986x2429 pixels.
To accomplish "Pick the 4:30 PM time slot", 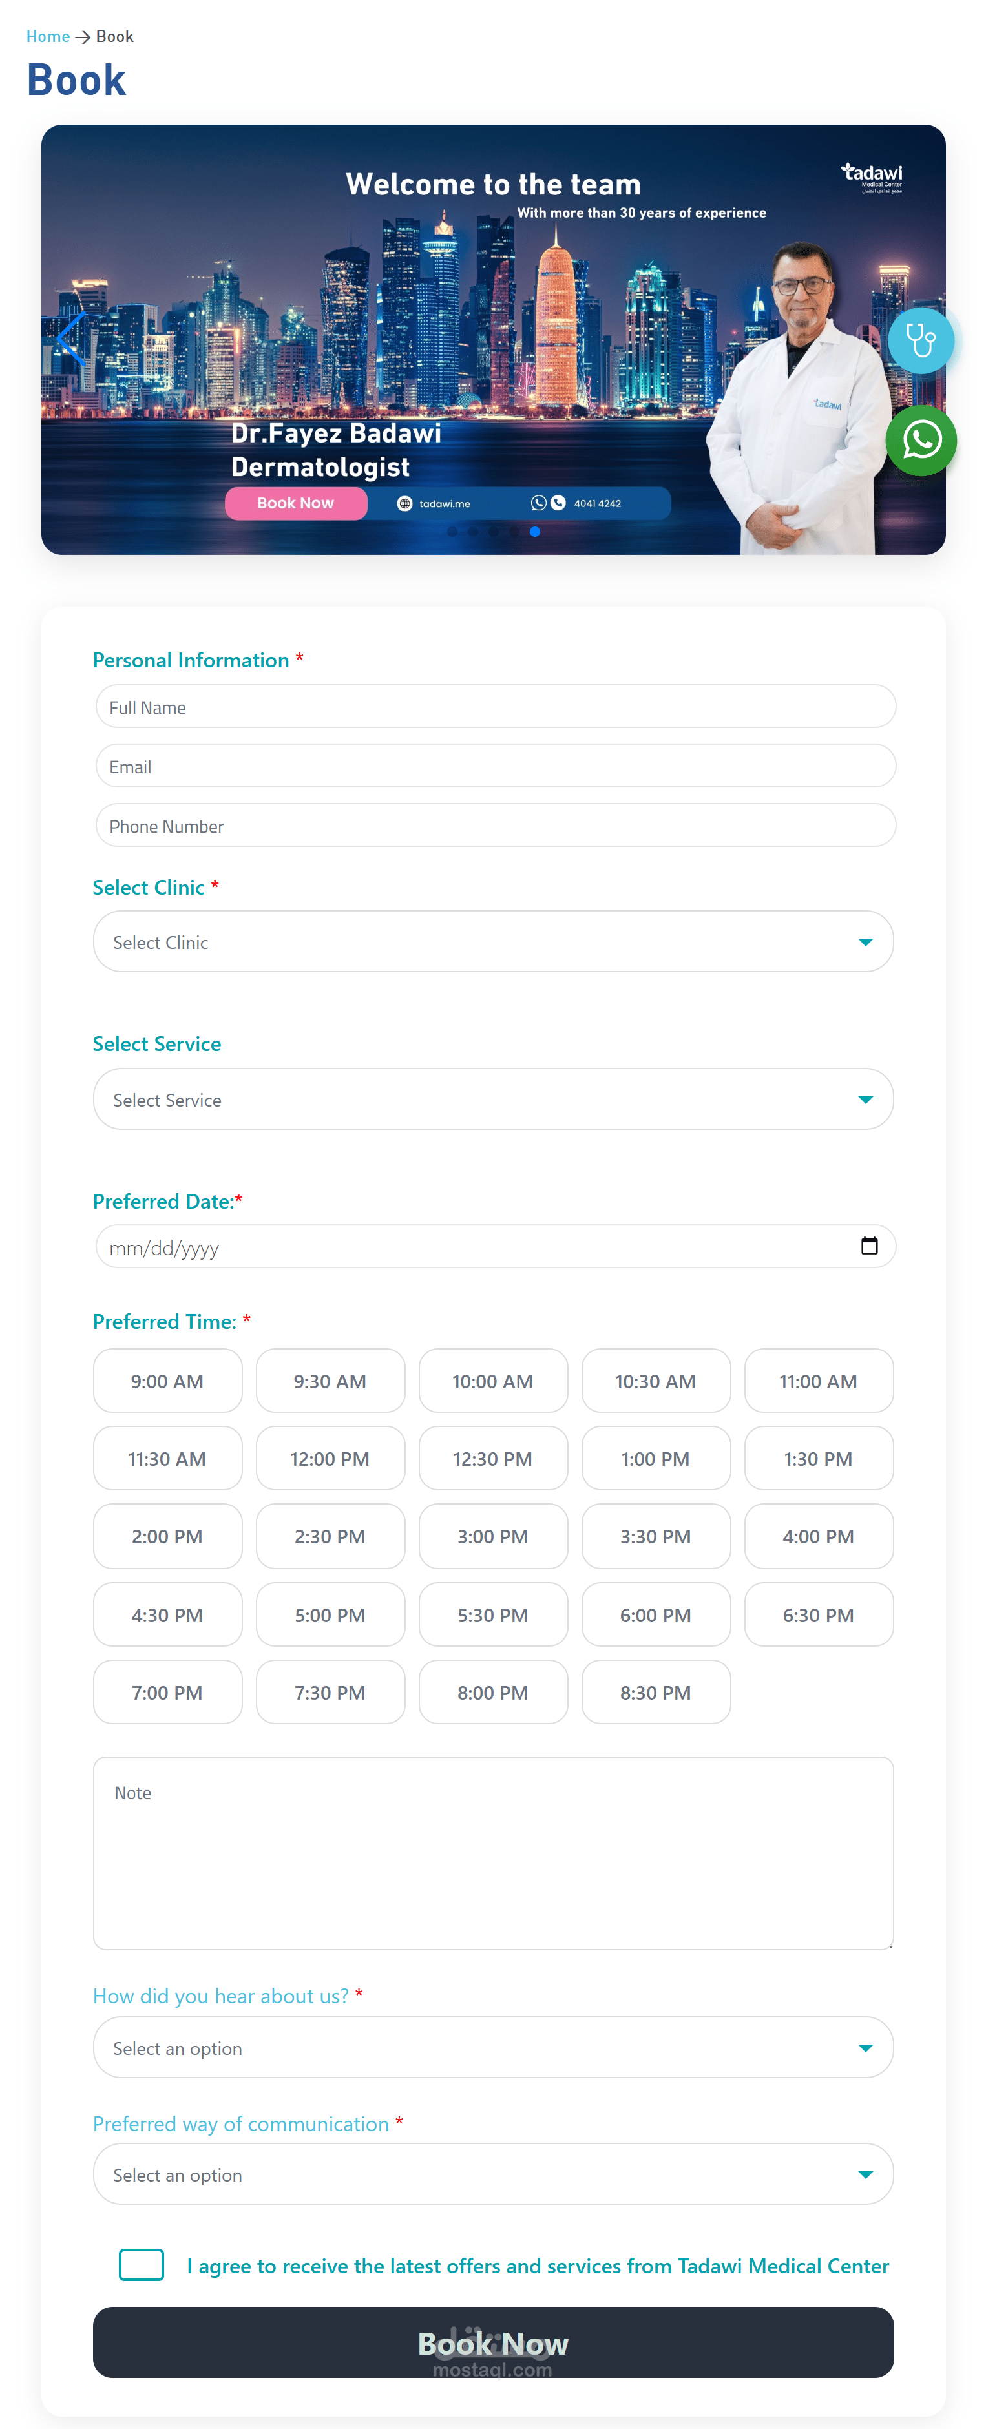I will click(167, 1614).
